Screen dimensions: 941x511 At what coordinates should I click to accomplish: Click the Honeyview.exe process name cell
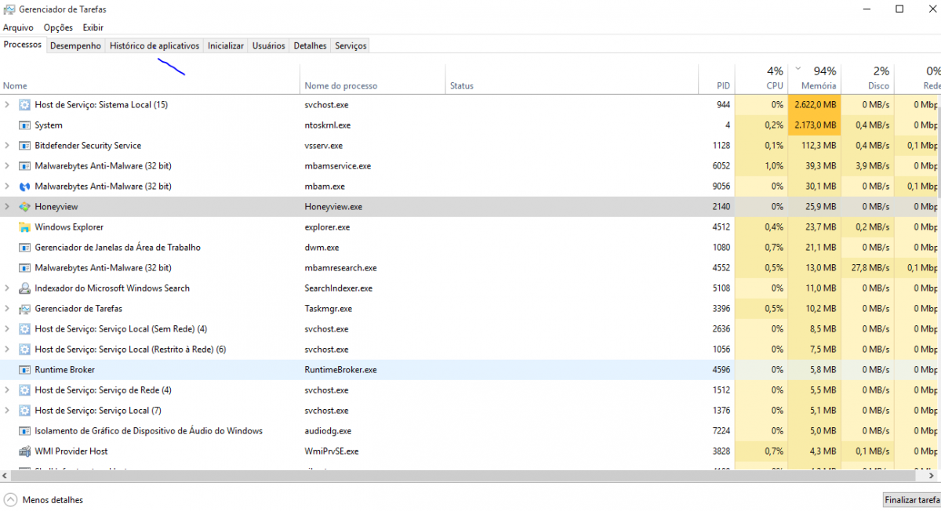333,207
